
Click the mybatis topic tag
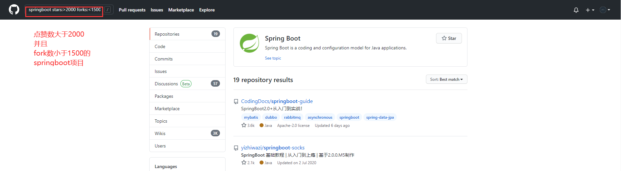[x=251, y=117]
